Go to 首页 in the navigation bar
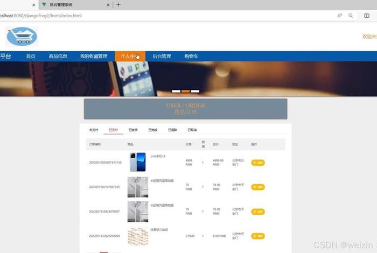Image resolution: width=377 pixels, height=253 pixels. click(31, 56)
